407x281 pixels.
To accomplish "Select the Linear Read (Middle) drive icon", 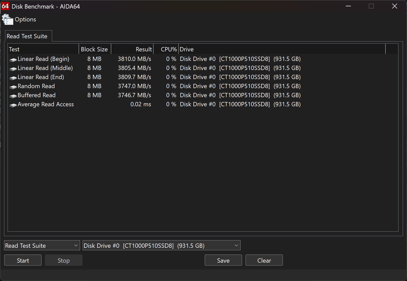I will [x=13, y=69].
